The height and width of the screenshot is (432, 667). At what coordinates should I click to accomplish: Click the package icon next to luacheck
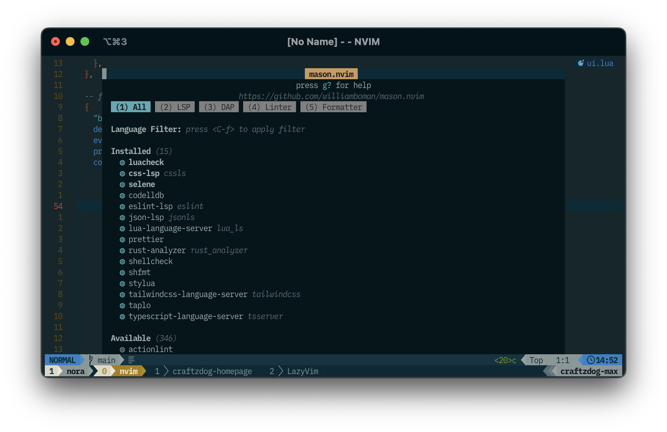coord(123,162)
